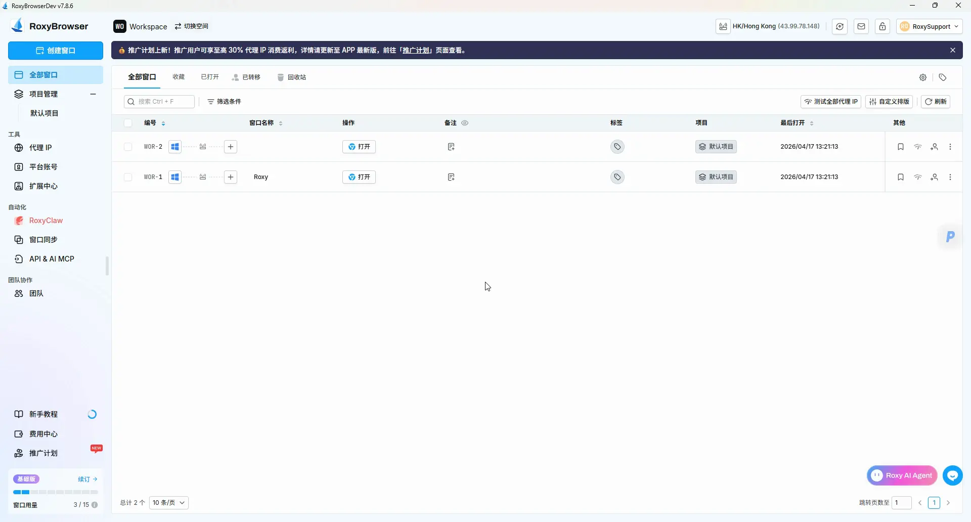Click 测试全部代理 IP
Image resolution: width=971 pixels, height=522 pixels.
click(x=831, y=102)
